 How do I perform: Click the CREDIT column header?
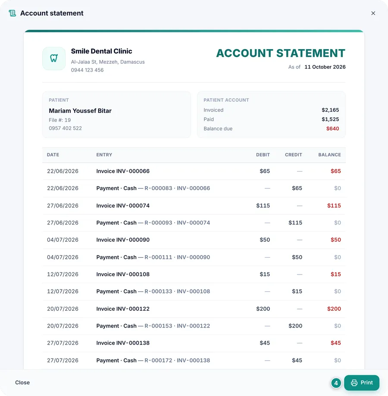pos(293,155)
